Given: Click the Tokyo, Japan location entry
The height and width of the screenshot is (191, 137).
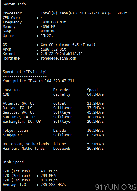Looking at the screenshot, I should [x=15, y=131].
